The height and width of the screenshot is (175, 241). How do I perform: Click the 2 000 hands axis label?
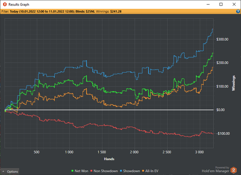[x=134, y=152]
